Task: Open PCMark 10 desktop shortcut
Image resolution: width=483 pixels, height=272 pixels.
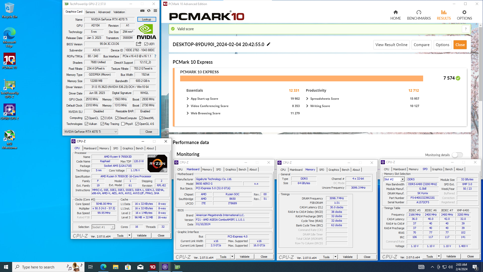Action: pyautogui.click(x=10, y=61)
